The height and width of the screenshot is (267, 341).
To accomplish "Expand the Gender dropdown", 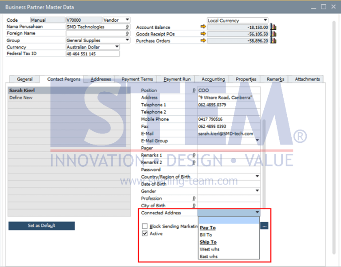I will (257, 191).
